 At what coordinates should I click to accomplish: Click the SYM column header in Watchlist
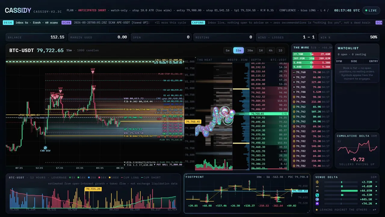(x=339, y=61)
